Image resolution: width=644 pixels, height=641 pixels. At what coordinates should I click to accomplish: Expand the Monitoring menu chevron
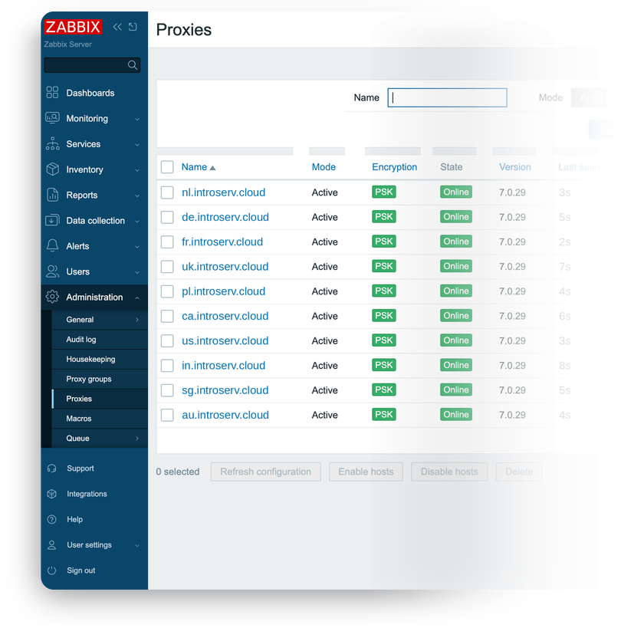(x=137, y=119)
